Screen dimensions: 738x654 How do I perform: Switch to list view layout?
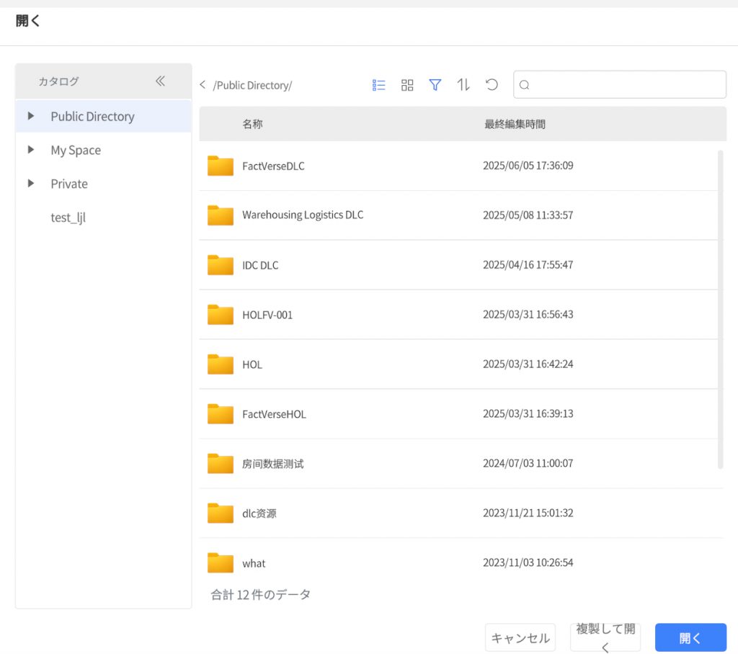(x=379, y=85)
